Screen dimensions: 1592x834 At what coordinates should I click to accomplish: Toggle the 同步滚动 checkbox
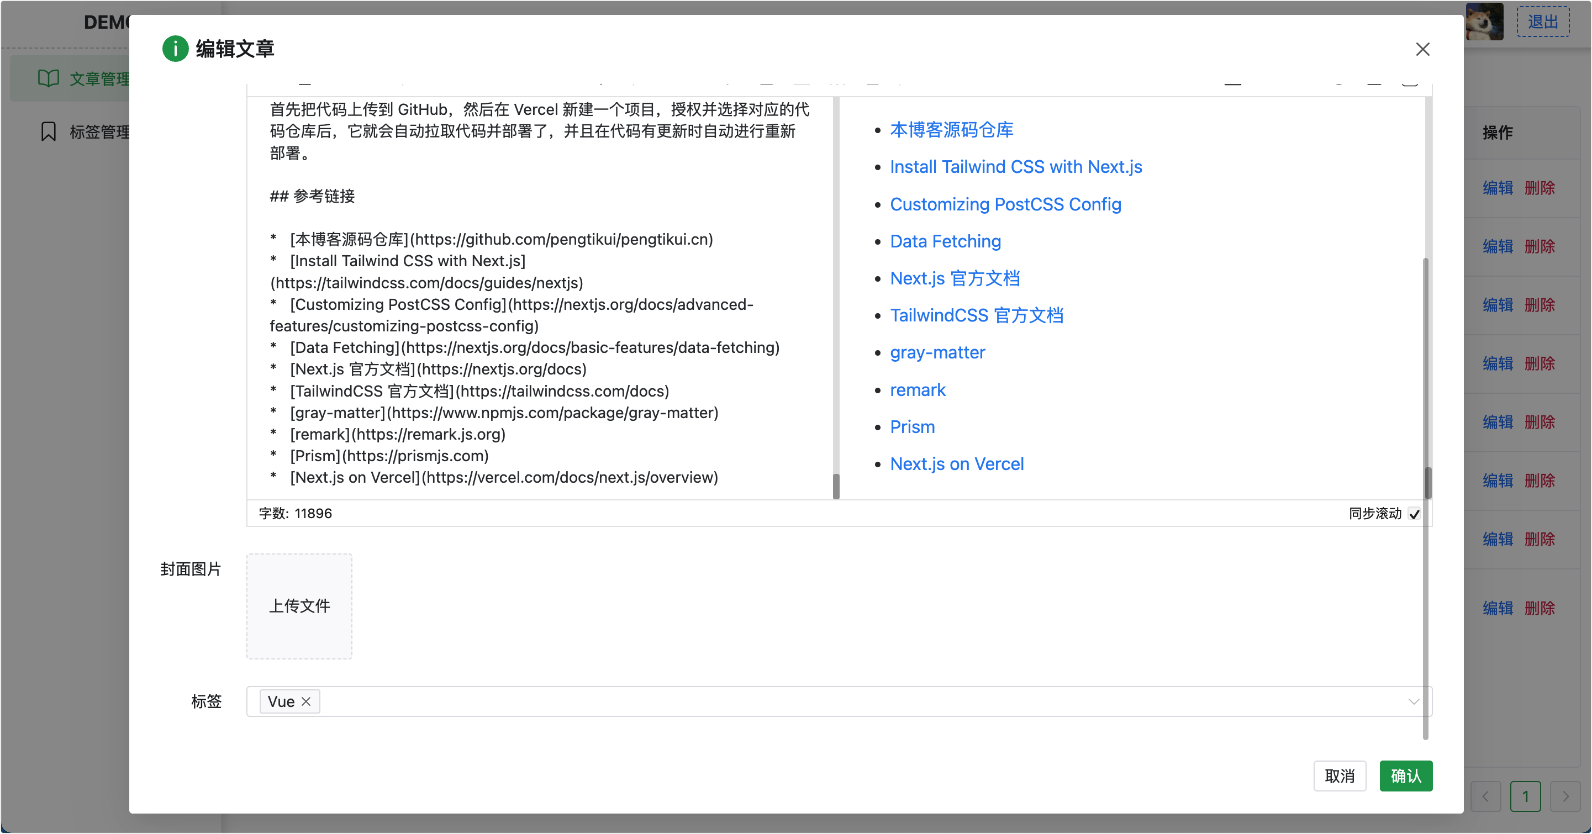pos(1414,514)
